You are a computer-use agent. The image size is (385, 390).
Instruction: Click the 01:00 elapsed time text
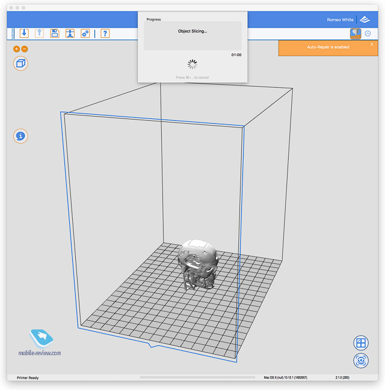click(236, 55)
